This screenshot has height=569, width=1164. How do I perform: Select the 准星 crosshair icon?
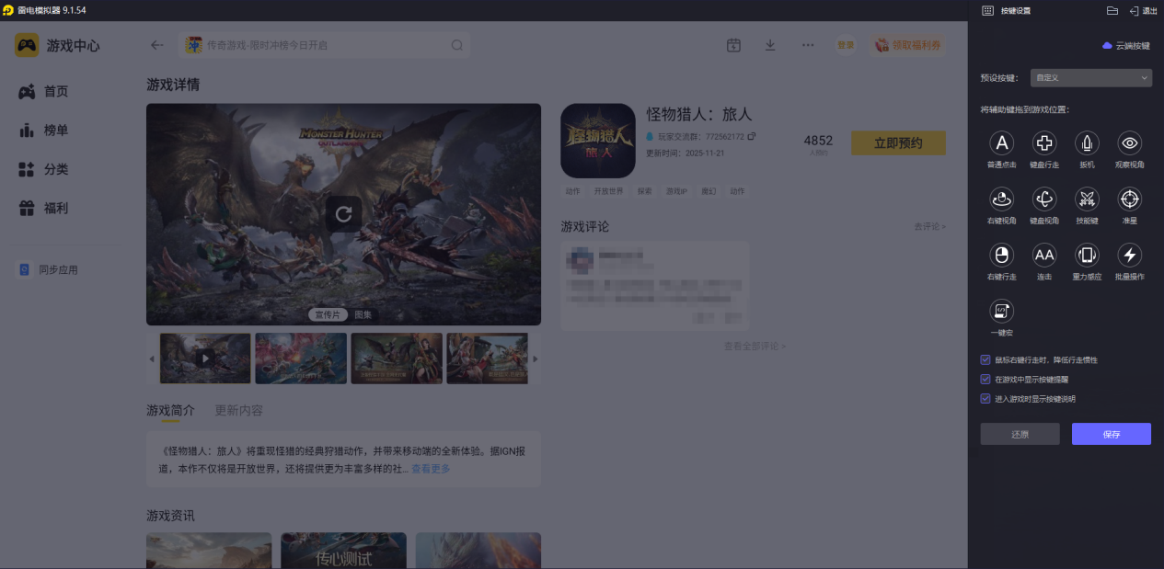coord(1130,199)
